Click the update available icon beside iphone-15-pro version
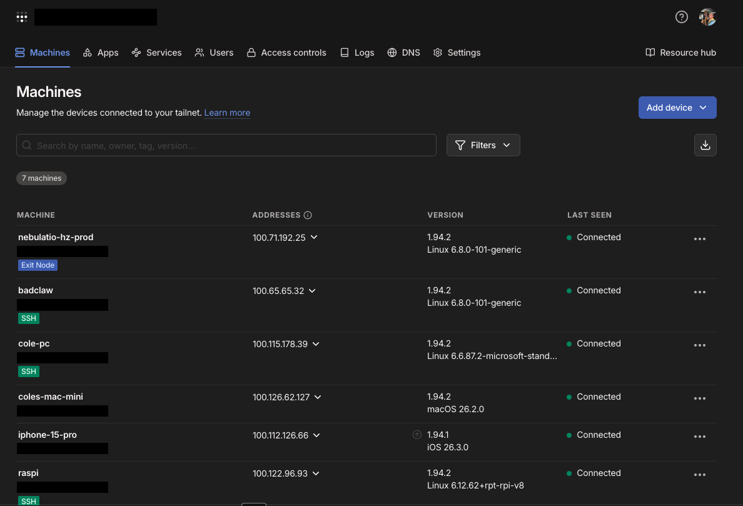 point(417,434)
